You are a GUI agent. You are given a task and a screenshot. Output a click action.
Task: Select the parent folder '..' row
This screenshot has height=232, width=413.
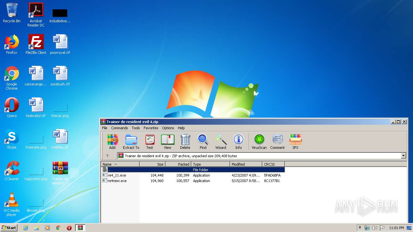click(193, 170)
